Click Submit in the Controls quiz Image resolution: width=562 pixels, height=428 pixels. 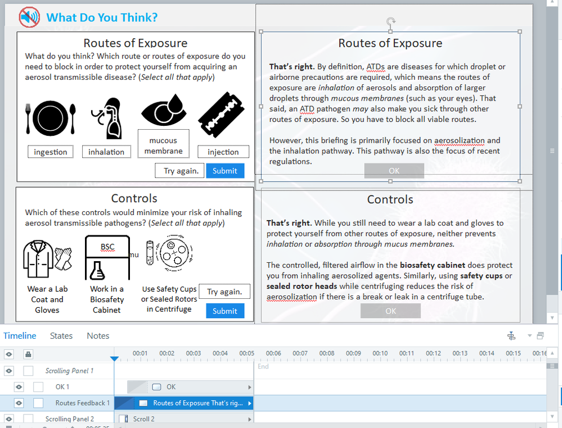coord(225,311)
